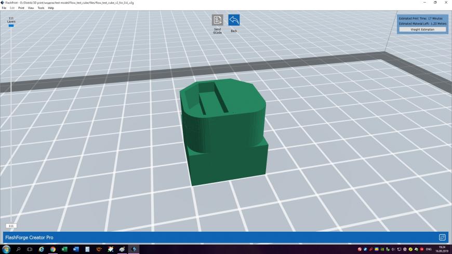Click the Estimated Print Time text
This screenshot has height=254, width=452.
[x=421, y=19]
